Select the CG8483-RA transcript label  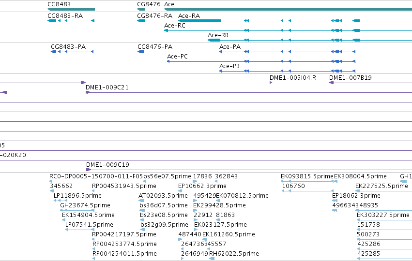coord(65,16)
